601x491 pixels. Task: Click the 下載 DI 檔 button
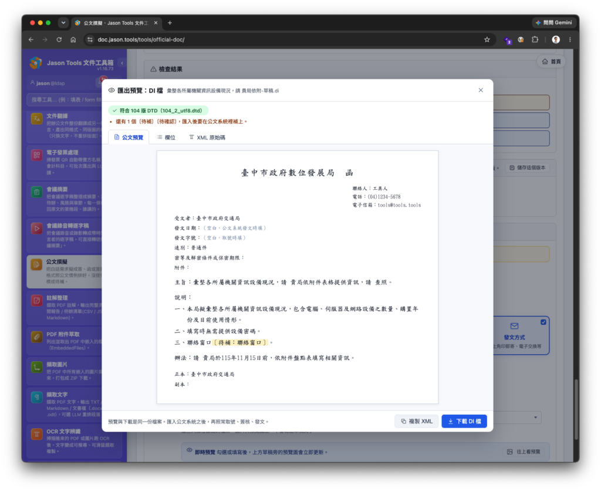pyautogui.click(x=464, y=421)
